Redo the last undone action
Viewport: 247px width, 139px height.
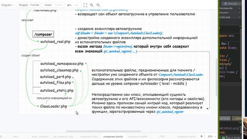tap(76, 5)
